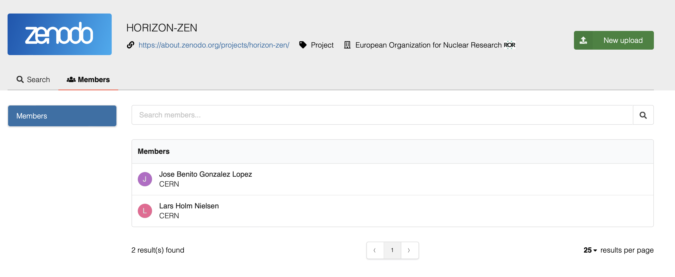This screenshot has width=675, height=277.
Task: Click the purple J avatar
Action: pyautogui.click(x=145, y=179)
